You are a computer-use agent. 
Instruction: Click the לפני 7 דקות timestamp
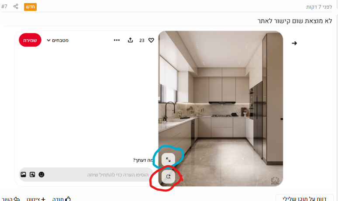point(319,7)
